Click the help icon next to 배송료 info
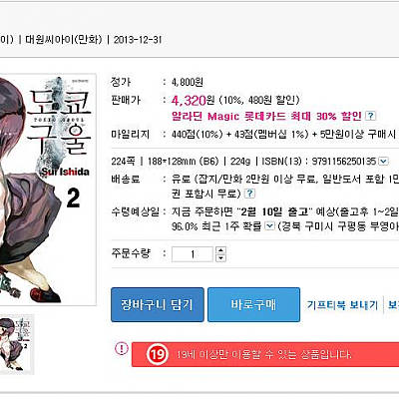 249,194
